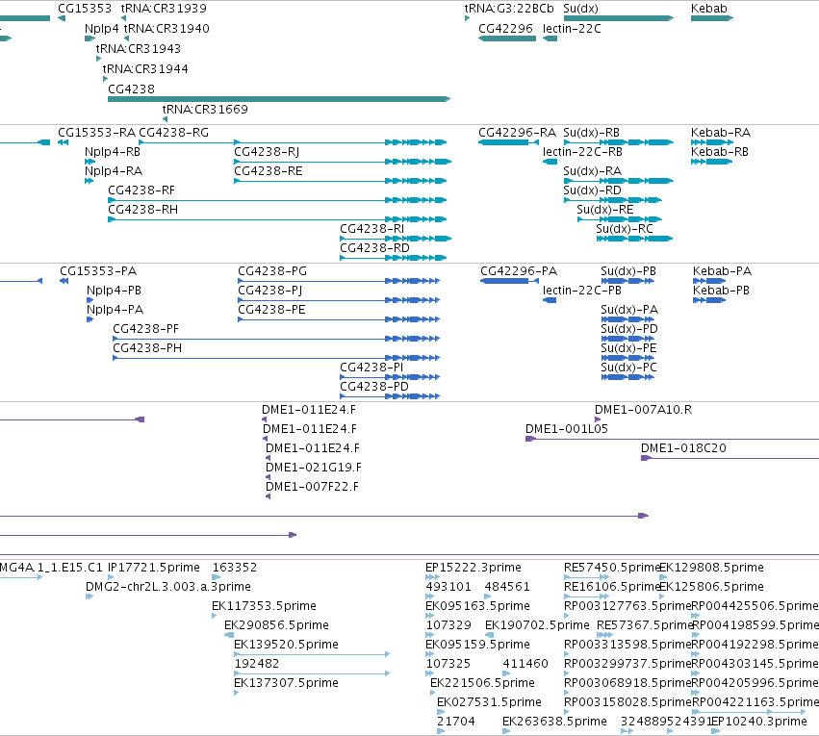Screen dimensions: 819x736
Task: Select the CG4238-PD protein label
Action: point(374,387)
